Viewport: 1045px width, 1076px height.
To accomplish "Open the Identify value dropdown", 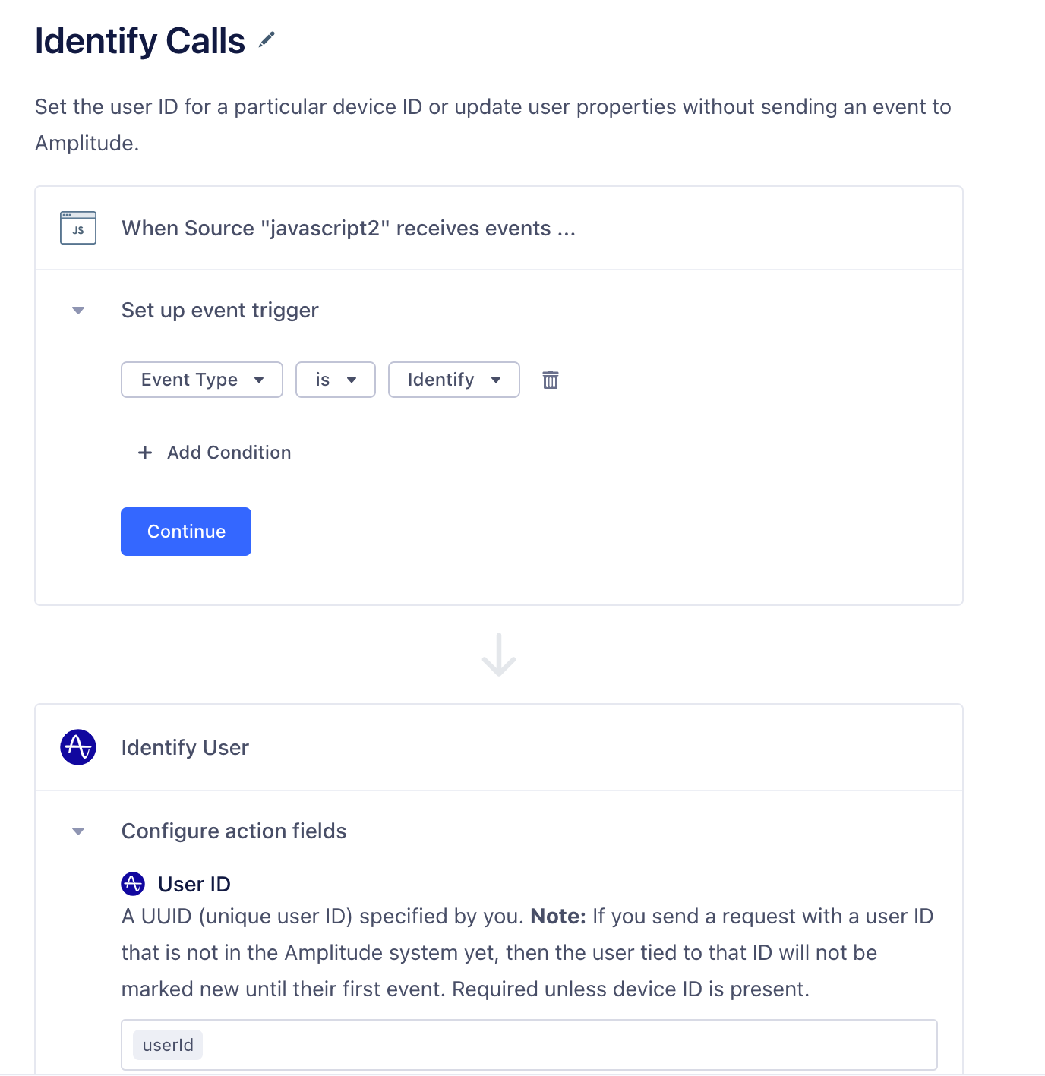I will point(454,380).
